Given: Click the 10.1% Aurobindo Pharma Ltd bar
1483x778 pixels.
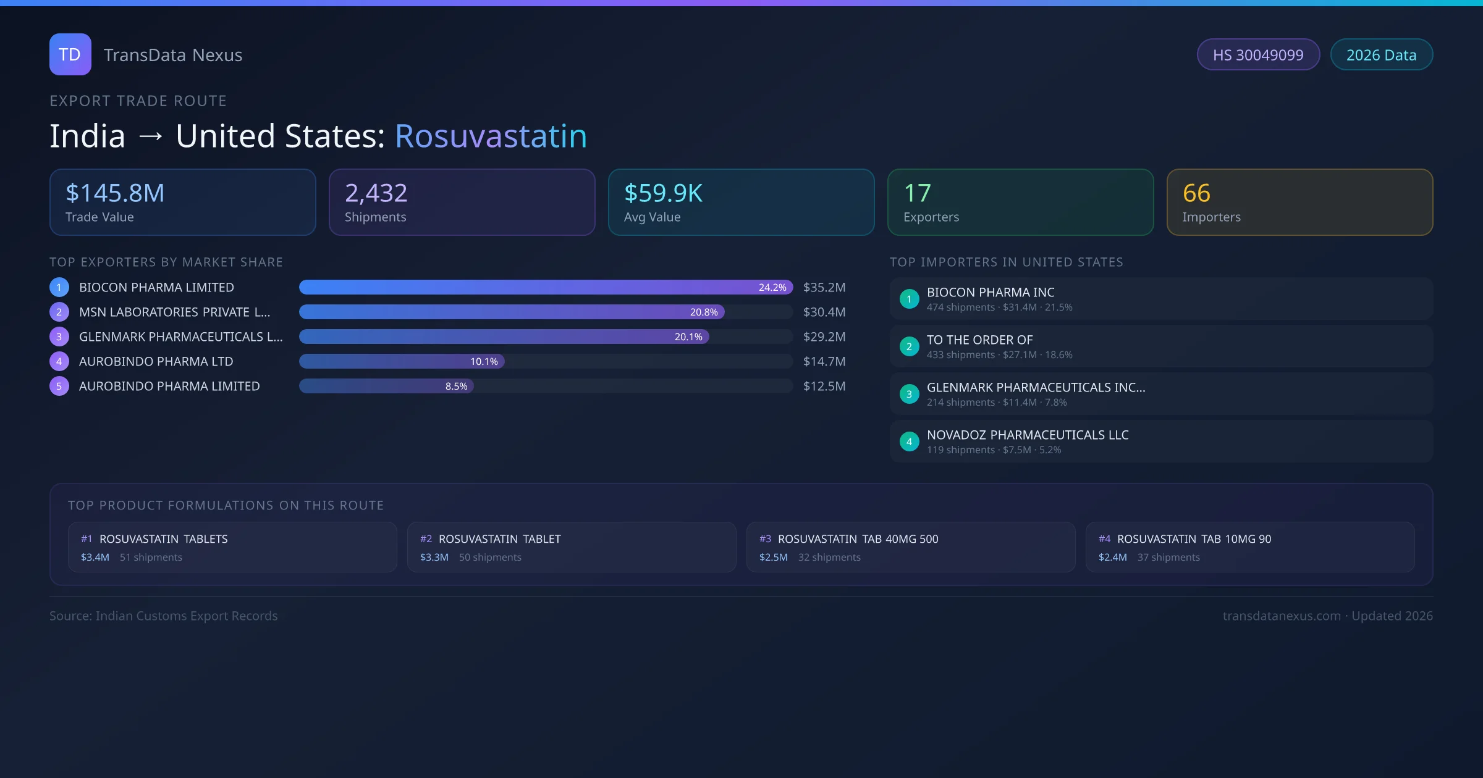Looking at the screenshot, I should (x=402, y=361).
